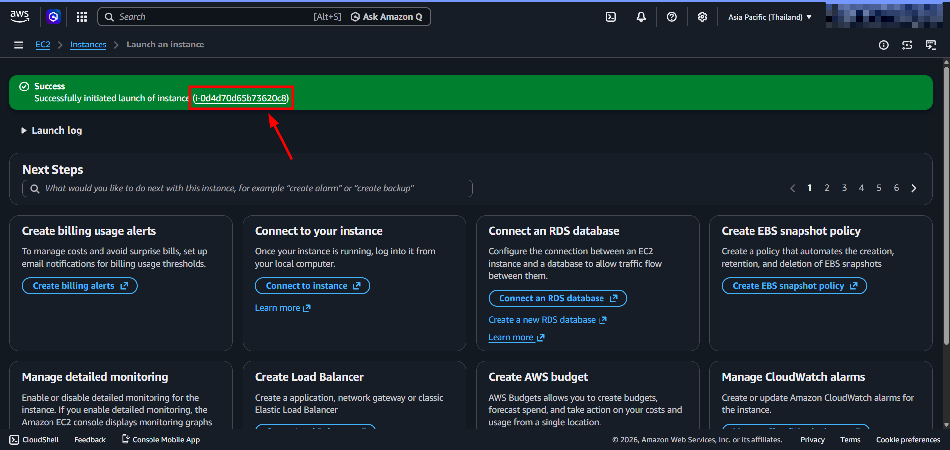Expand the Launch log section
Image resolution: width=950 pixels, height=450 pixels.
click(x=51, y=130)
